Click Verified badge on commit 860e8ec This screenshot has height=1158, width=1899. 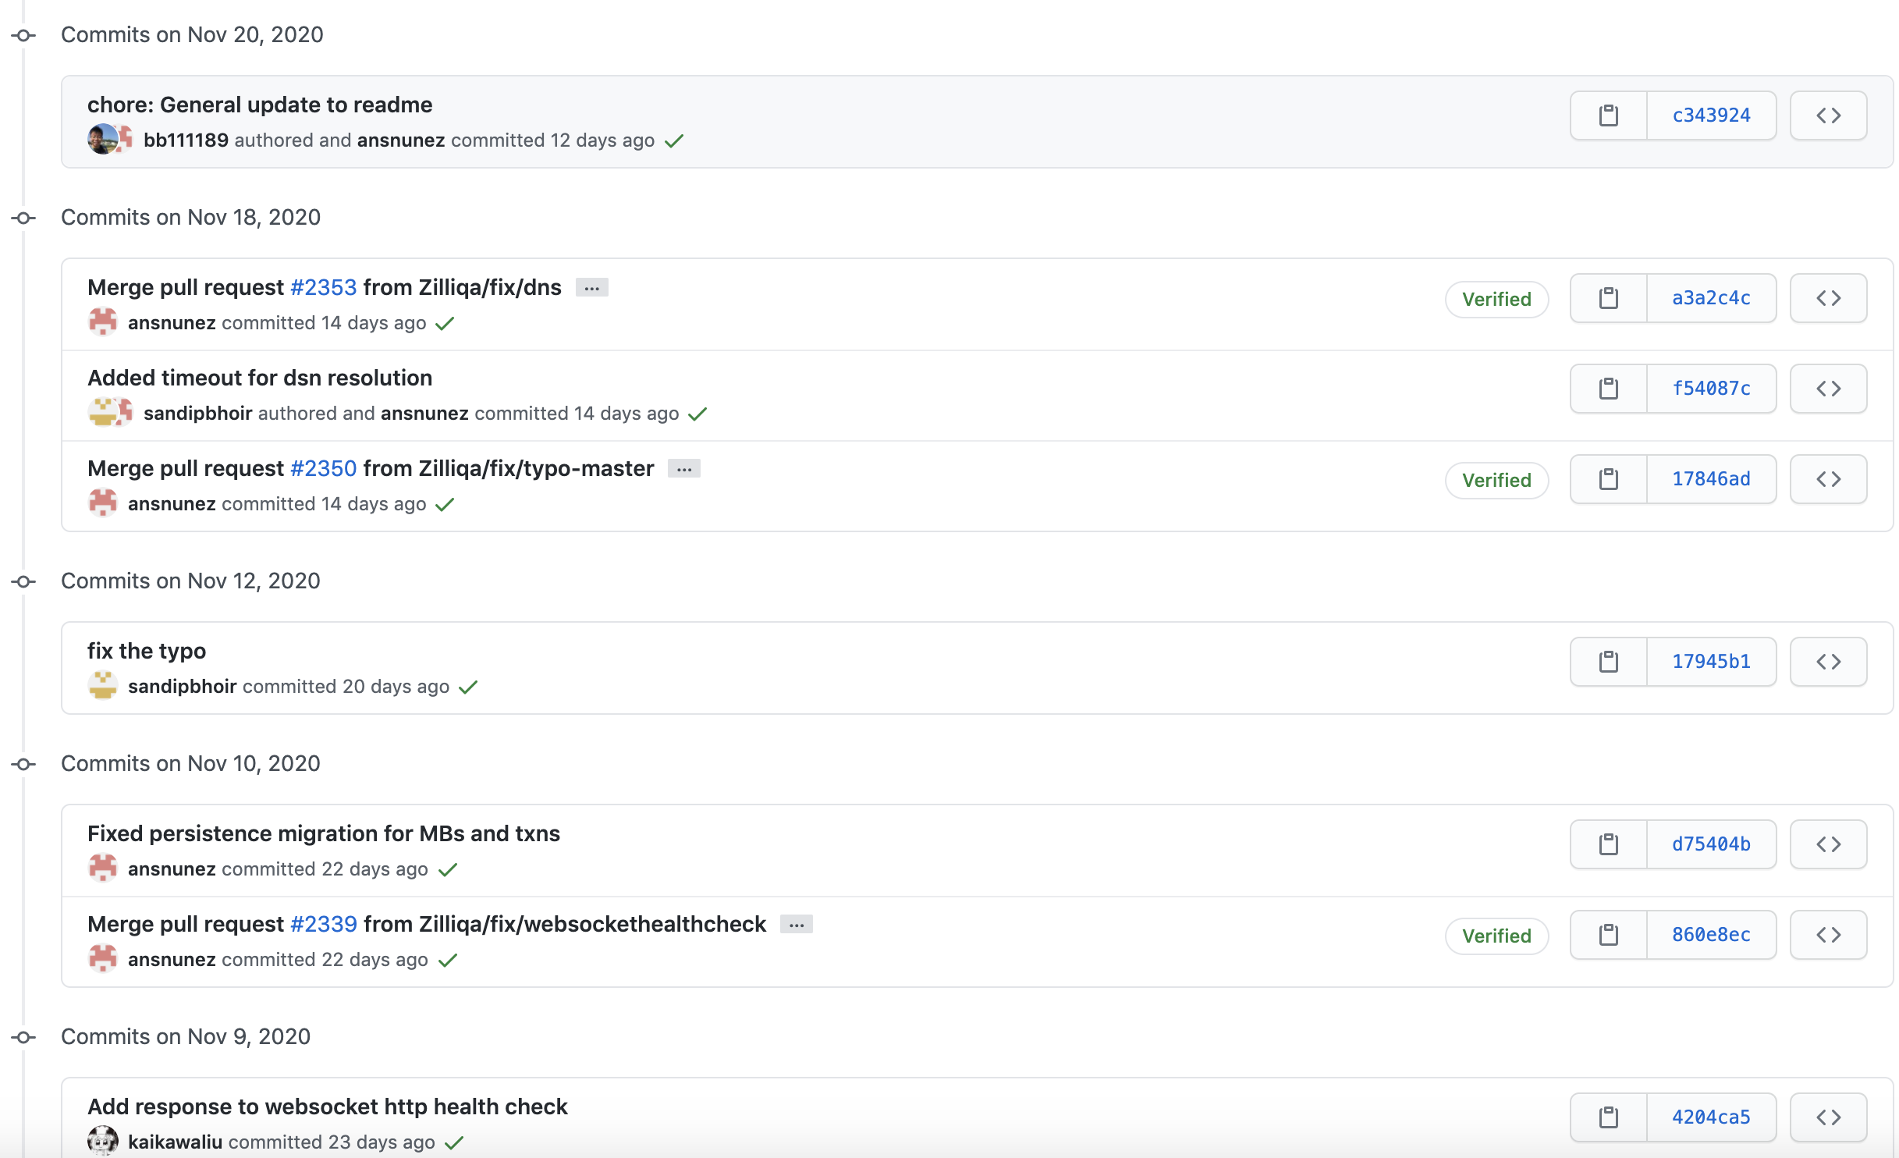pyautogui.click(x=1496, y=936)
